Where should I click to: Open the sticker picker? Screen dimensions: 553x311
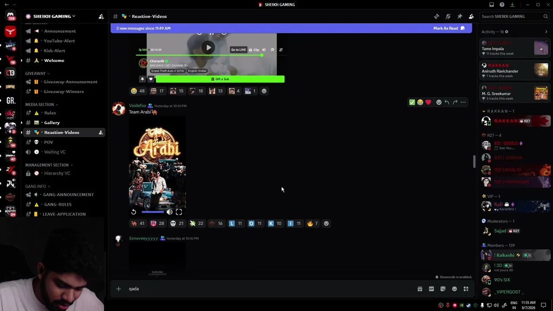click(x=443, y=289)
